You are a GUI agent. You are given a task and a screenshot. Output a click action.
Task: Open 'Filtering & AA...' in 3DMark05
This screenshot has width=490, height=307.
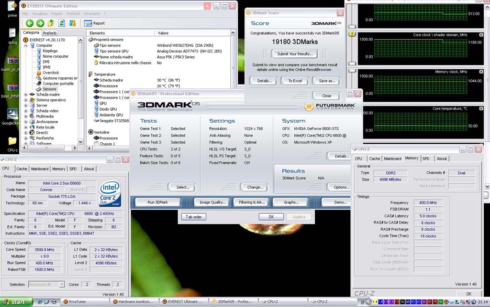tap(252, 202)
